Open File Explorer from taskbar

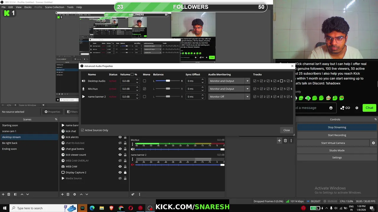tap(102, 208)
